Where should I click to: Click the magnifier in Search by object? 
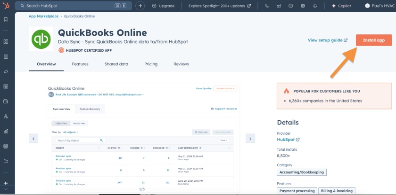tap(101, 140)
